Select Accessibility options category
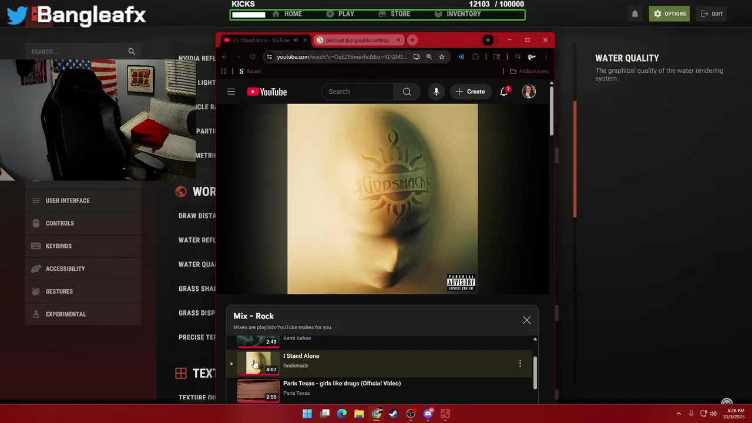The height and width of the screenshot is (423, 752). [83, 268]
